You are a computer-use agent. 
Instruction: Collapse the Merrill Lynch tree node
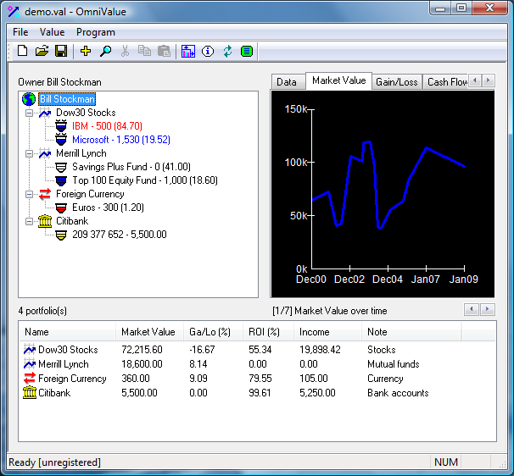tap(29, 153)
